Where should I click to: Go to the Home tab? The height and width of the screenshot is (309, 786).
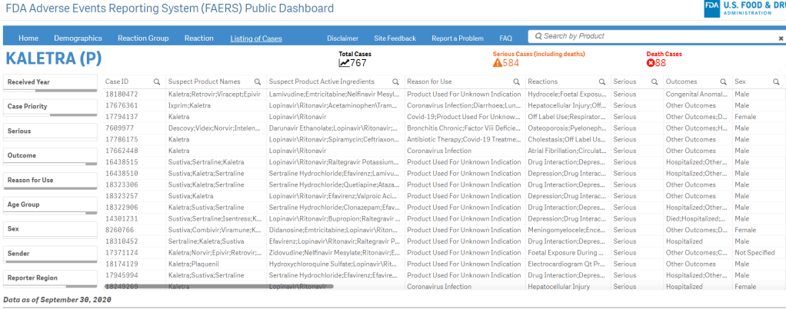[x=28, y=38]
